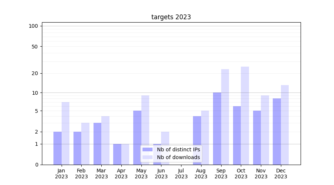Viewport: 334px width, 185px height.
Task: Click the Mar 2023 distinct IPs bar
Action: click(x=97, y=144)
